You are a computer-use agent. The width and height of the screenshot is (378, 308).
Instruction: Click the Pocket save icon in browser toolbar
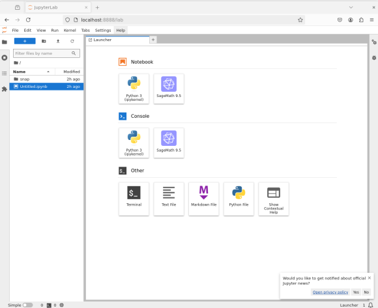[x=340, y=20]
